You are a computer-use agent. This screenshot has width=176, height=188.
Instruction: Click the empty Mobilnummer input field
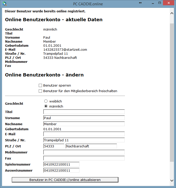84,152
